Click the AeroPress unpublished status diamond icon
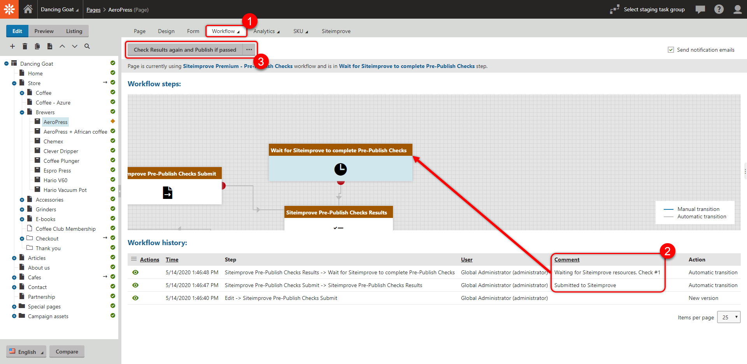 pyautogui.click(x=113, y=122)
